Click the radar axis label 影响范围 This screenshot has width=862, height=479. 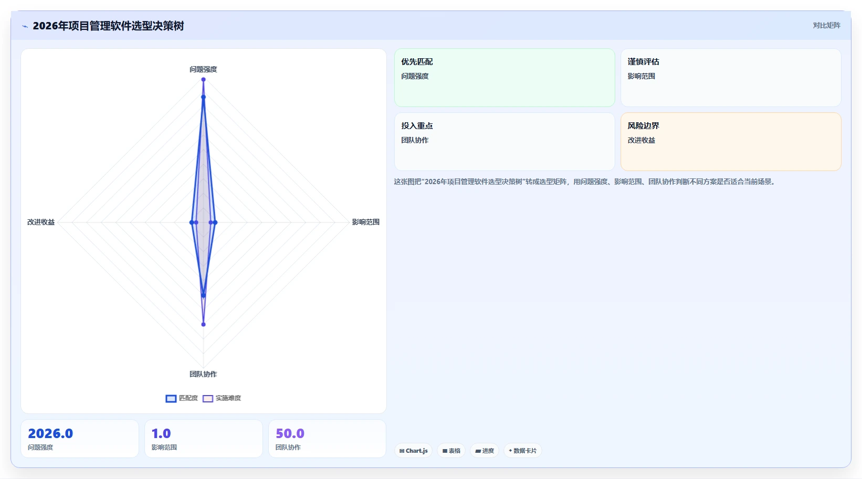pos(365,222)
